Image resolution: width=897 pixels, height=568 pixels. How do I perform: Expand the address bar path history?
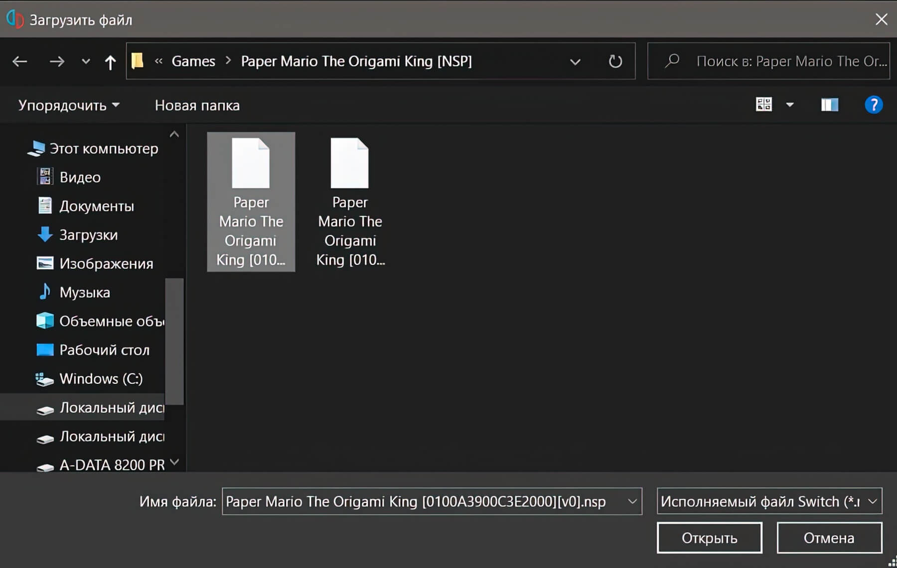(575, 62)
